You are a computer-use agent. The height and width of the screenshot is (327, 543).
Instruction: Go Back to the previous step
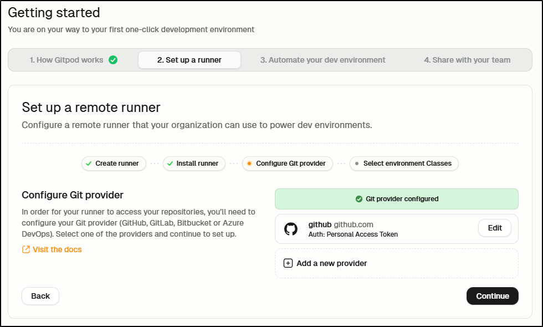40,296
